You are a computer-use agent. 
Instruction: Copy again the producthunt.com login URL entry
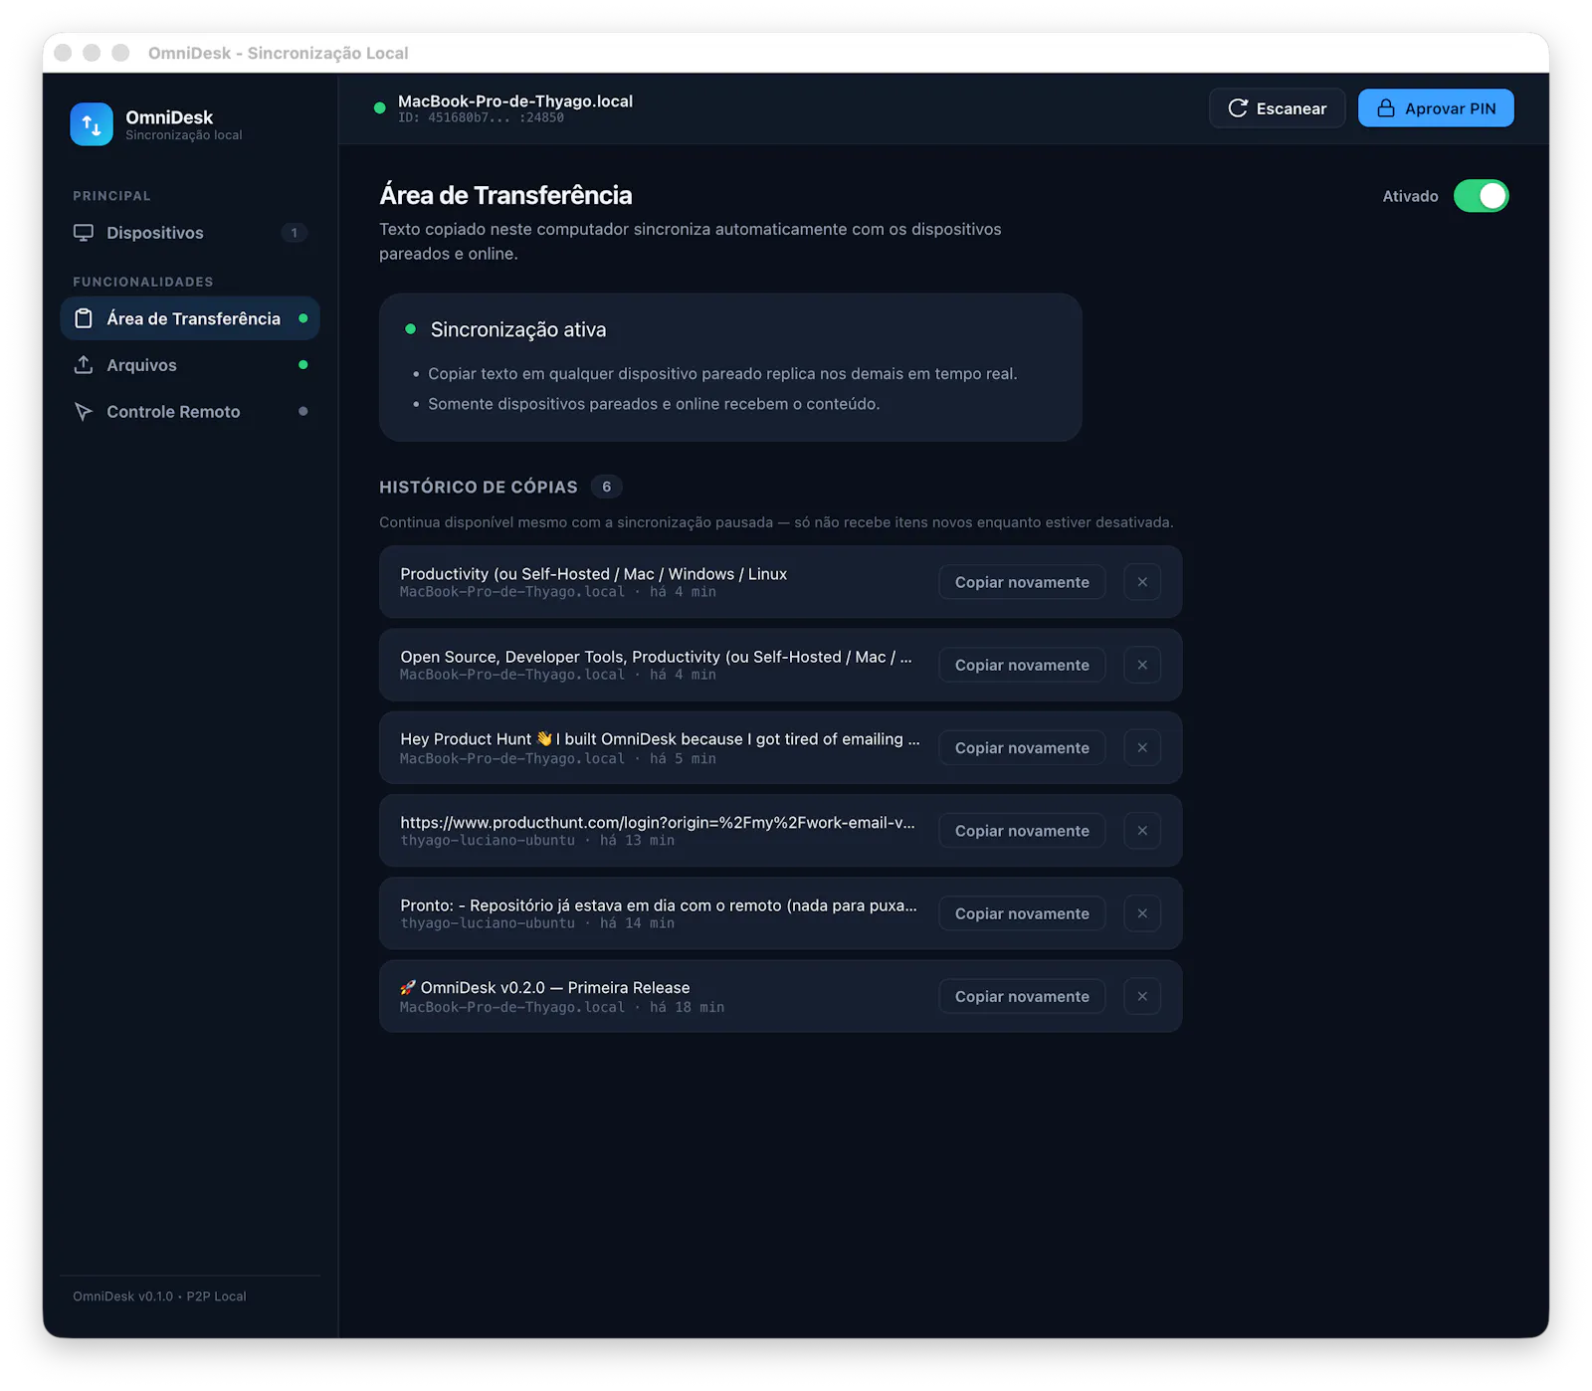tap(1022, 831)
